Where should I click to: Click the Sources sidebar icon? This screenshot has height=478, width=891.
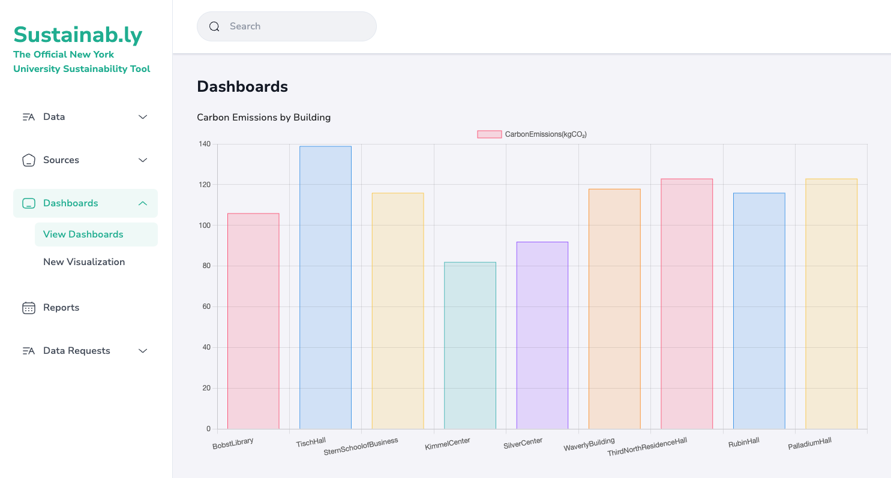tap(28, 160)
